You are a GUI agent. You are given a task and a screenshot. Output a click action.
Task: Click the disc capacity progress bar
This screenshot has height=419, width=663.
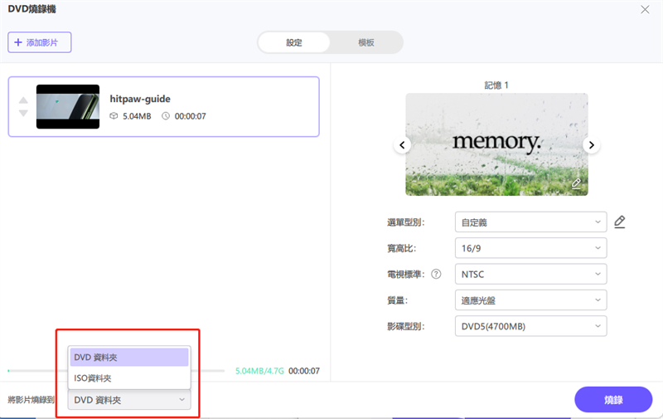click(116, 371)
